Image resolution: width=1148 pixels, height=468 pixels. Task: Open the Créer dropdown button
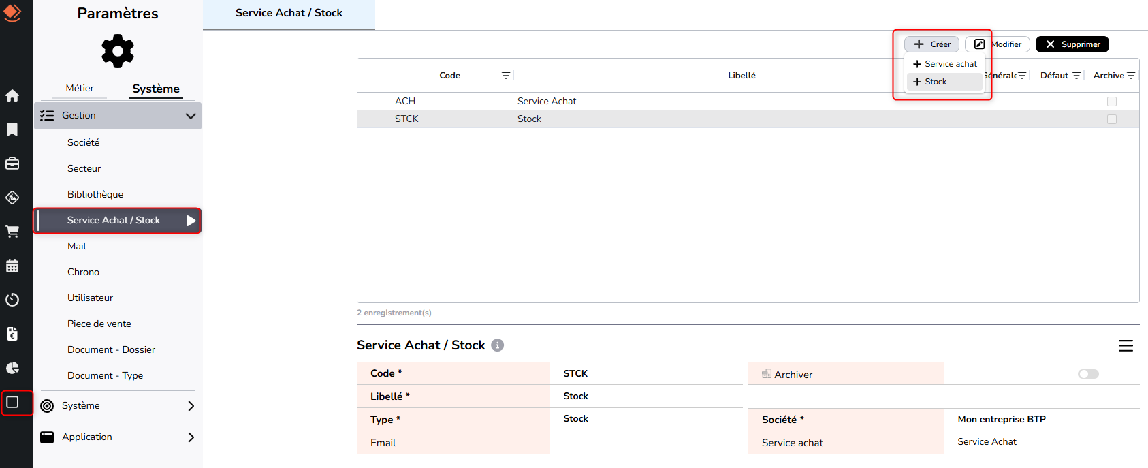[931, 44]
